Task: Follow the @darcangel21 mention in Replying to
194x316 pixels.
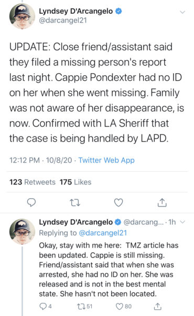Action: (103, 233)
